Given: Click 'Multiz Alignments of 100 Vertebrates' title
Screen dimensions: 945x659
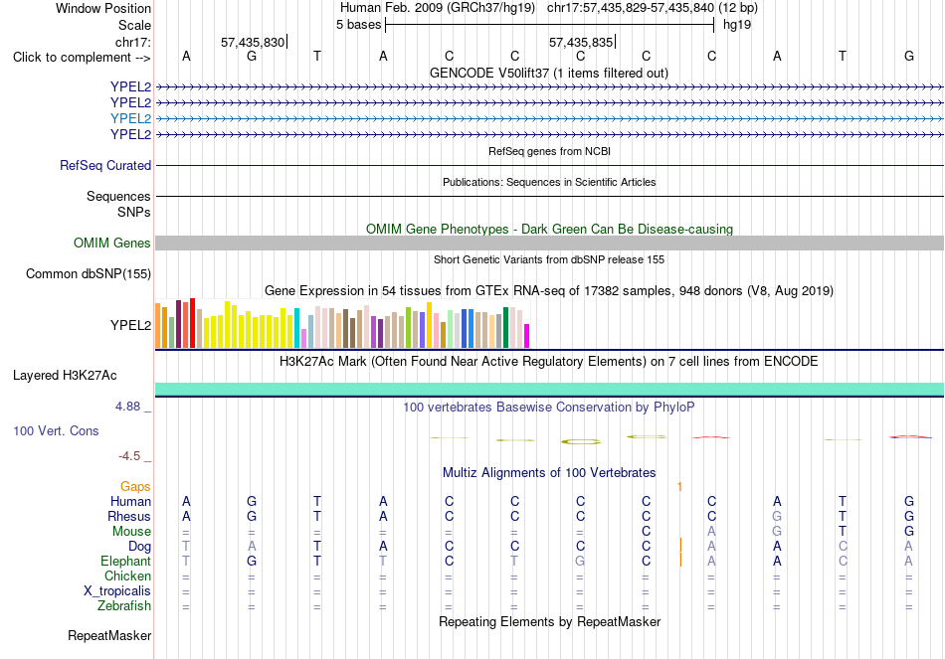Looking at the screenshot, I should [549, 473].
